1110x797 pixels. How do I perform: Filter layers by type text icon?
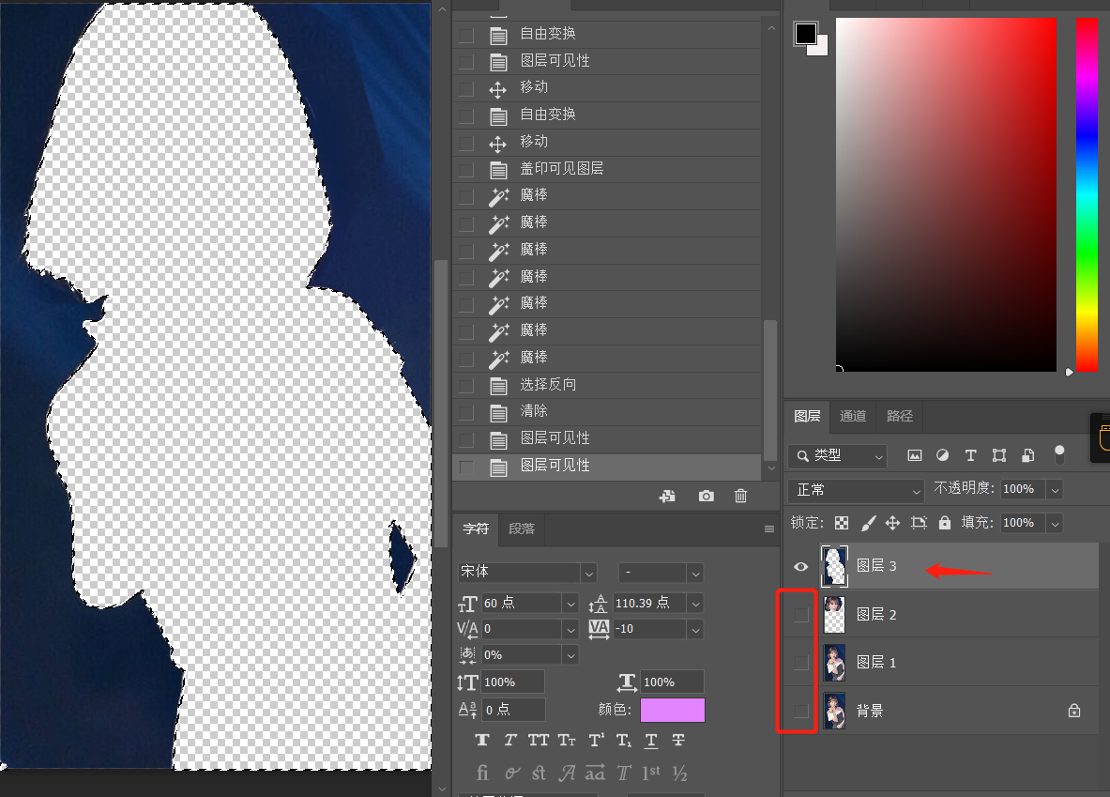pyautogui.click(x=970, y=455)
